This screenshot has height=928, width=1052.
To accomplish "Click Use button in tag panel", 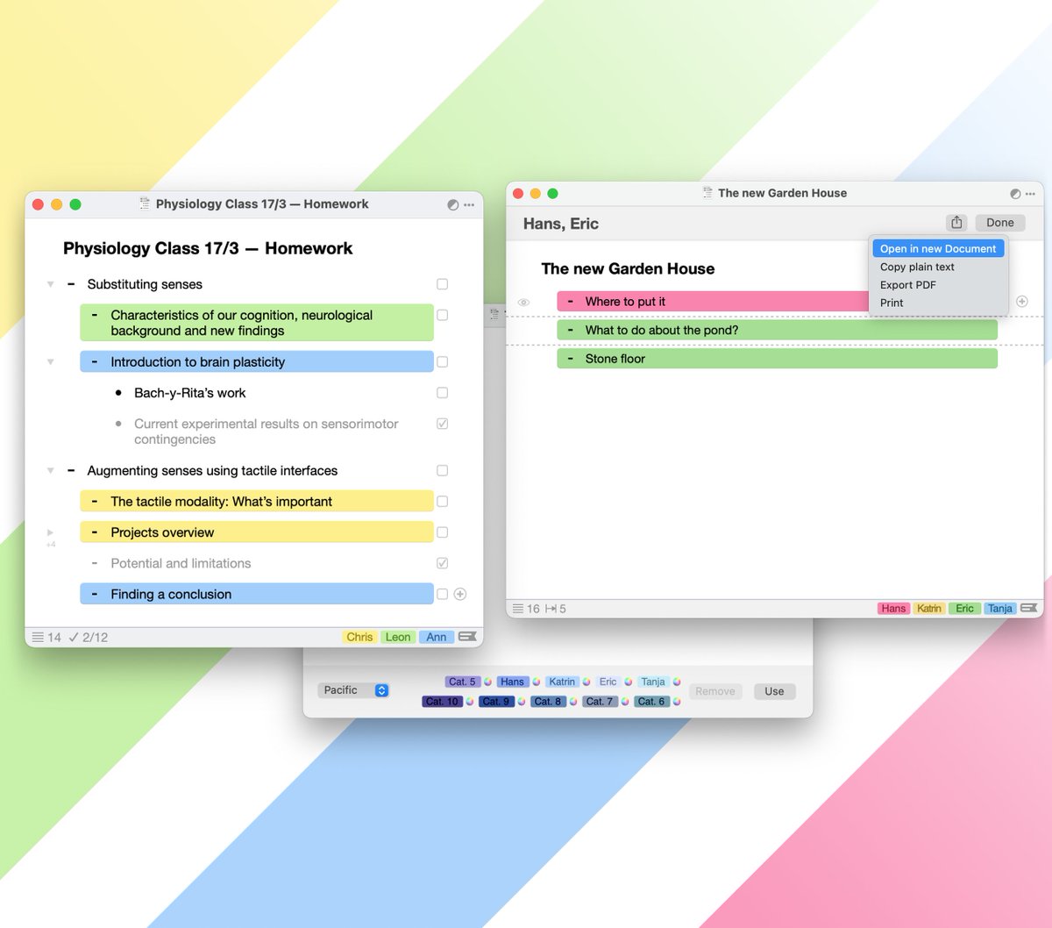I will click(x=774, y=691).
